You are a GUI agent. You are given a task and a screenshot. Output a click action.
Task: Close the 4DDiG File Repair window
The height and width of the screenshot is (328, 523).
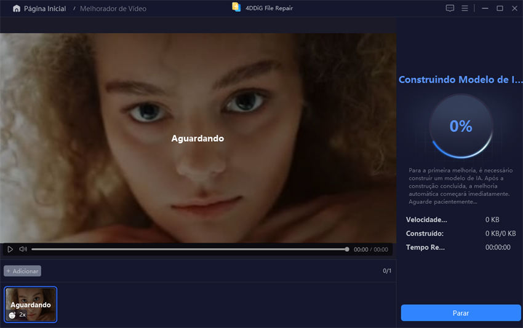[514, 9]
